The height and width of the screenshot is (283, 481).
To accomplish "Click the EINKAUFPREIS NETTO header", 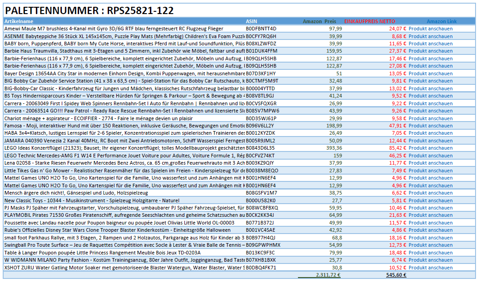I will coord(370,21).
